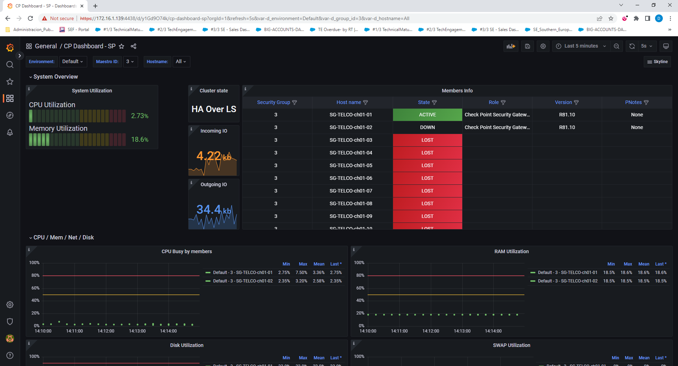Filter the State column
This screenshot has height=366, width=678.
click(x=434, y=103)
